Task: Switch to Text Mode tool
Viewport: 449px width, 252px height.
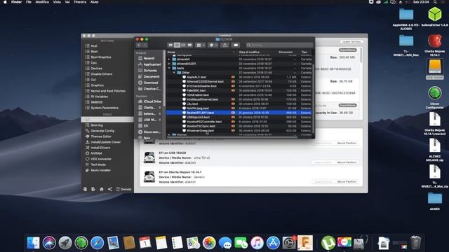Action: click(98, 164)
